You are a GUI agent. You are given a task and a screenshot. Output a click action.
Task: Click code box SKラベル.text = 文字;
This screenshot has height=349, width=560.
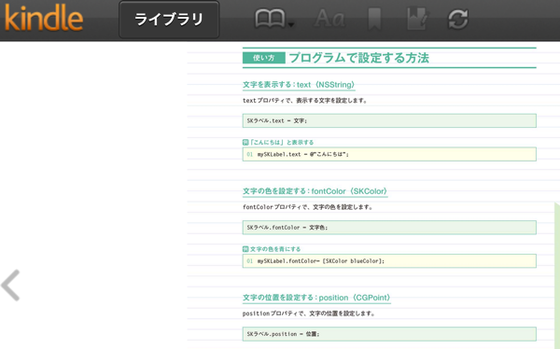(389, 120)
